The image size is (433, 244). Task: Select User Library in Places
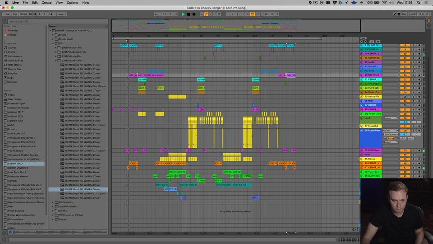tap(14, 99)
